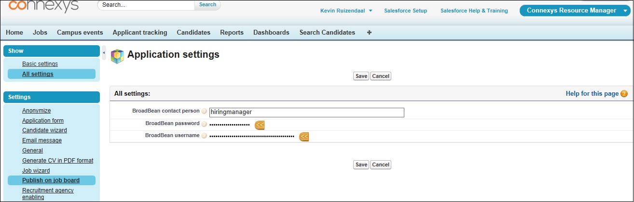
Task: Open Candidate wizard settings
Action: 44,130
